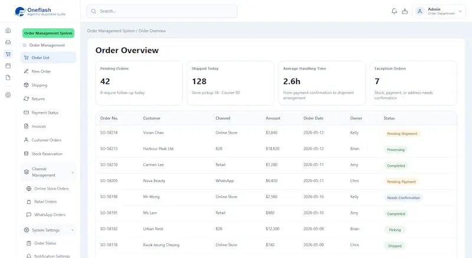Click the Payment Status card icon
472x258 pixels.
pyautogui.click(x=26, y=113)
